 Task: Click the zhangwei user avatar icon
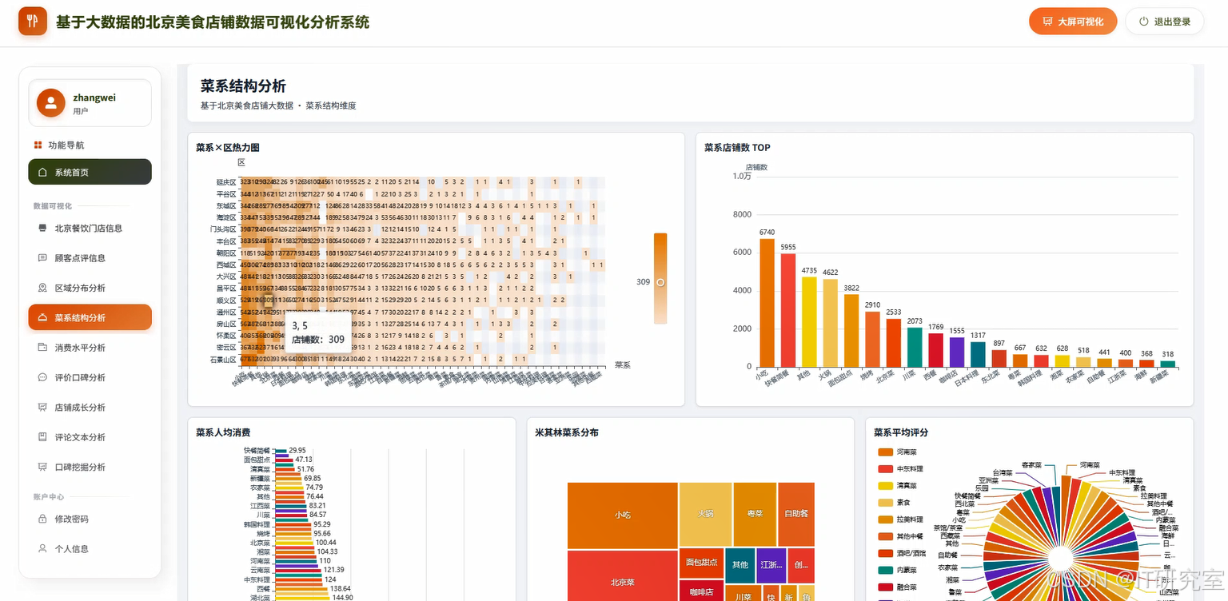51,103
